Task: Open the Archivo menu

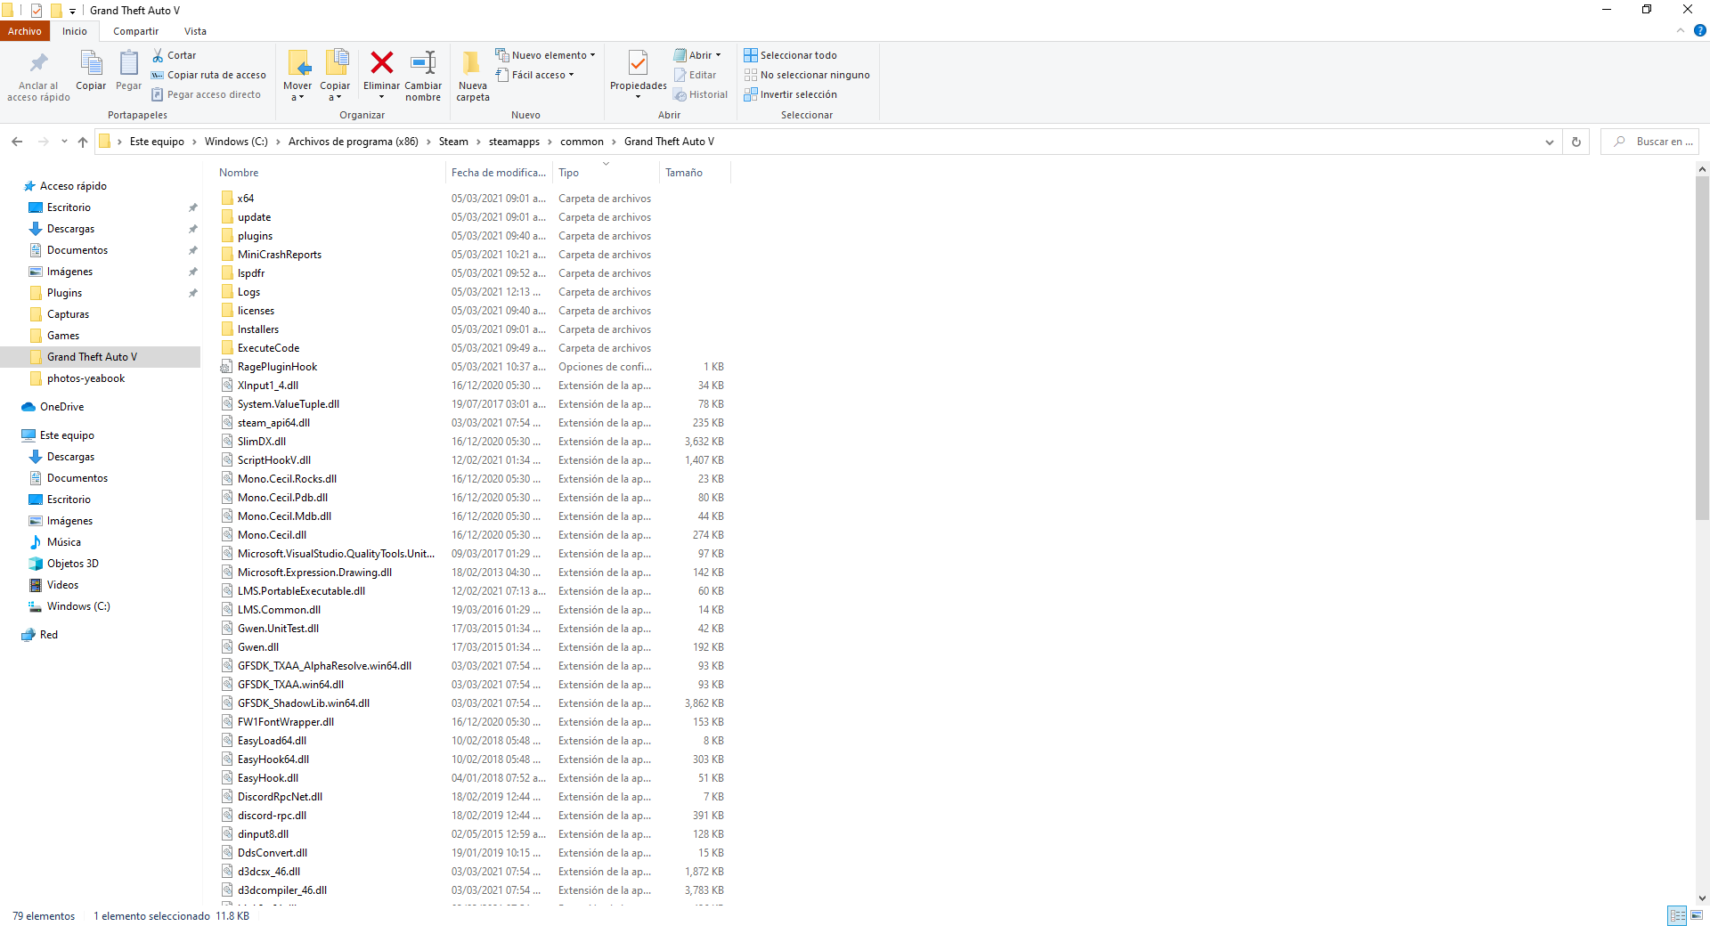Action: pyautogui.click(x=24, y=31)
